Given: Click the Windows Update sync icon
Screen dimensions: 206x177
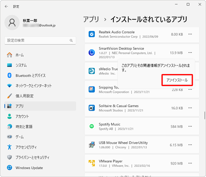Looking at the screenshot, I should tap(9, 168).
